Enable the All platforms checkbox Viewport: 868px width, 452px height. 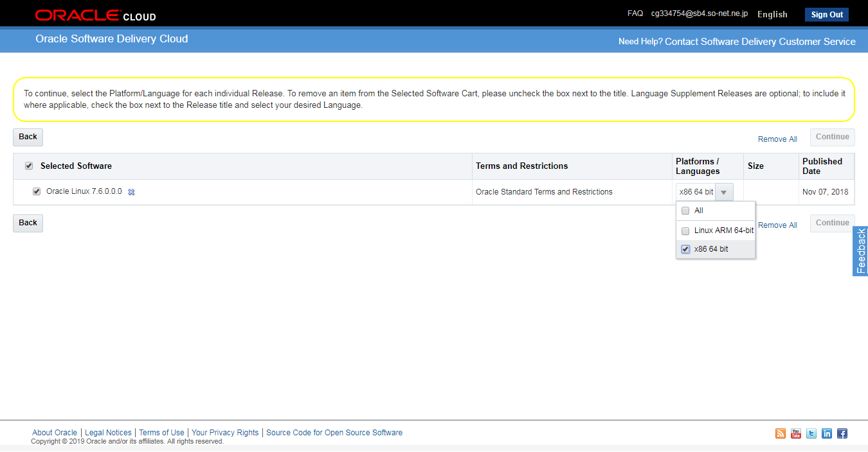click(x=685, y=210)
